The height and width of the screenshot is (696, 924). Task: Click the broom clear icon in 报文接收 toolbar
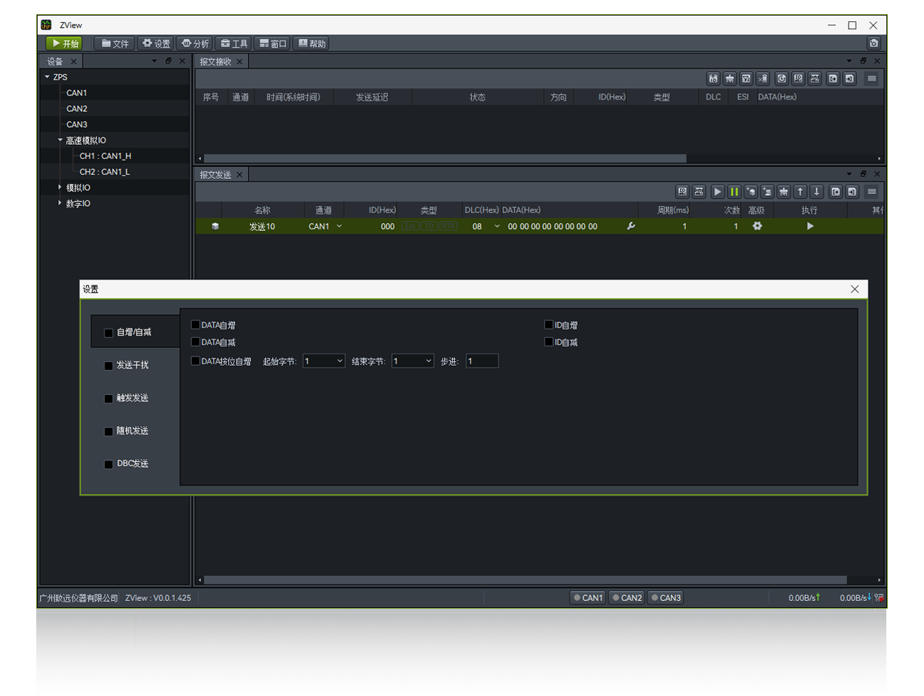click(x=729, y=79)
